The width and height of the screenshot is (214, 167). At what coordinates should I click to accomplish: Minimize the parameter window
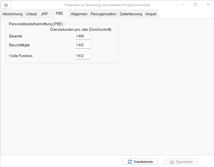click(183, 5)
